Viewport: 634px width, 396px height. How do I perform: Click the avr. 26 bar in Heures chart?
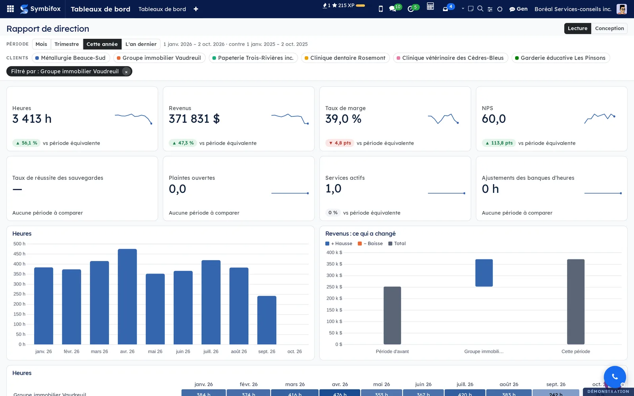127,297
